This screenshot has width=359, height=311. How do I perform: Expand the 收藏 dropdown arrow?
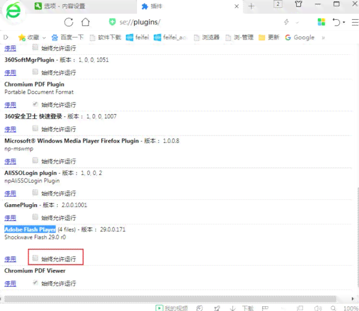pyautogui.click(x=44, y=38)
